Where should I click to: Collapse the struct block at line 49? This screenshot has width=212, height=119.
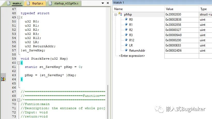pos(19,17)
